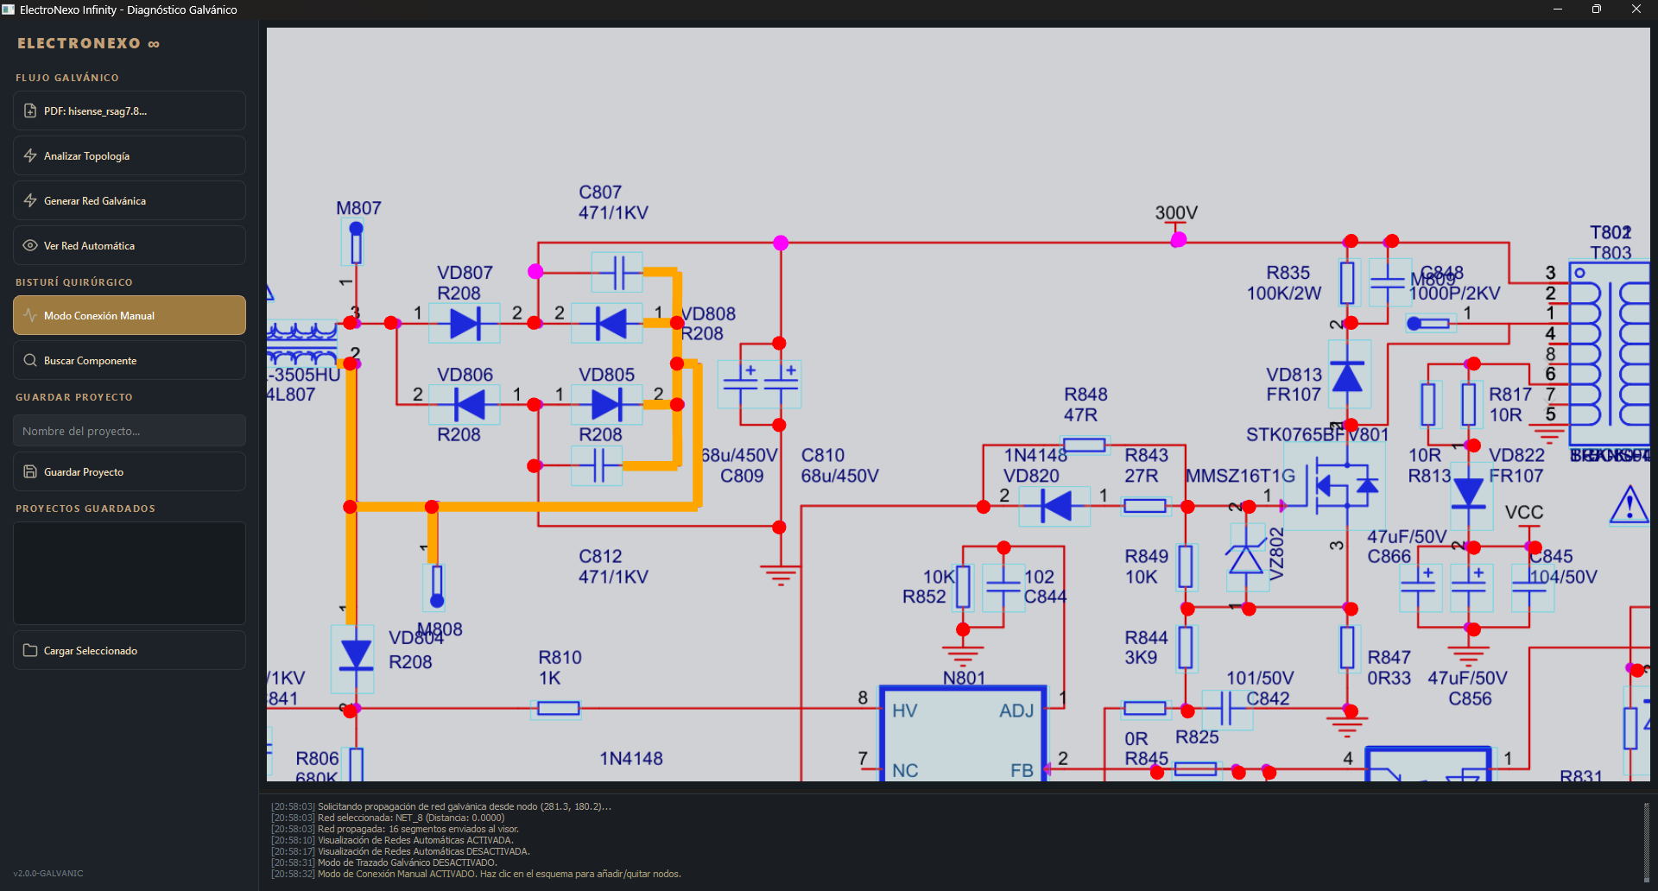Image resolution: width=1658 pixels, height=891 pixels.
Task: Click the magenta 300V node
Action: [x=1178, y=240]
